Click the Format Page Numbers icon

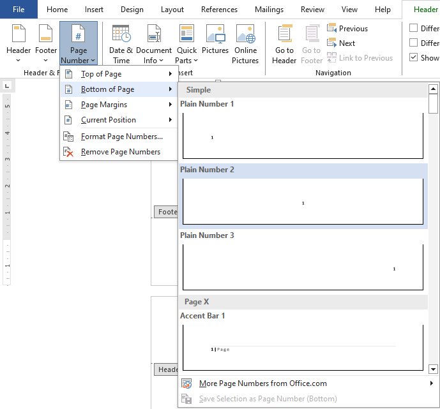click(68, 137)
